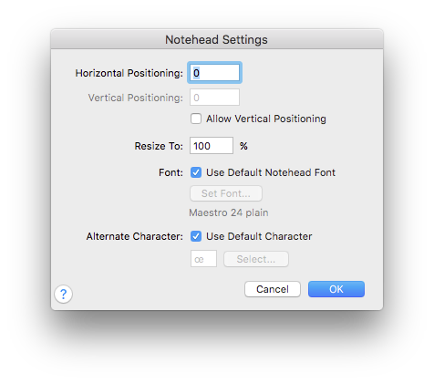Click the Maestro 24 plain font text

pos(229,212)
